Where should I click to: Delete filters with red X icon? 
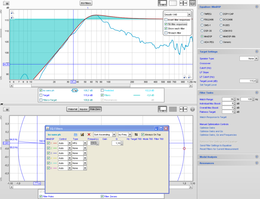89,135
